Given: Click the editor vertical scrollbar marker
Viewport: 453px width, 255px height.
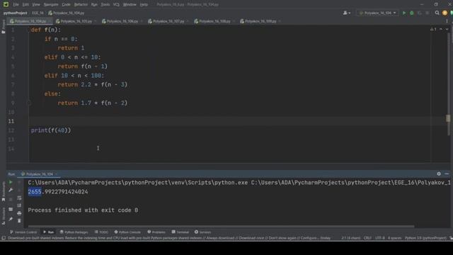Looking at the screenshot, I should [x=448, y=118].
